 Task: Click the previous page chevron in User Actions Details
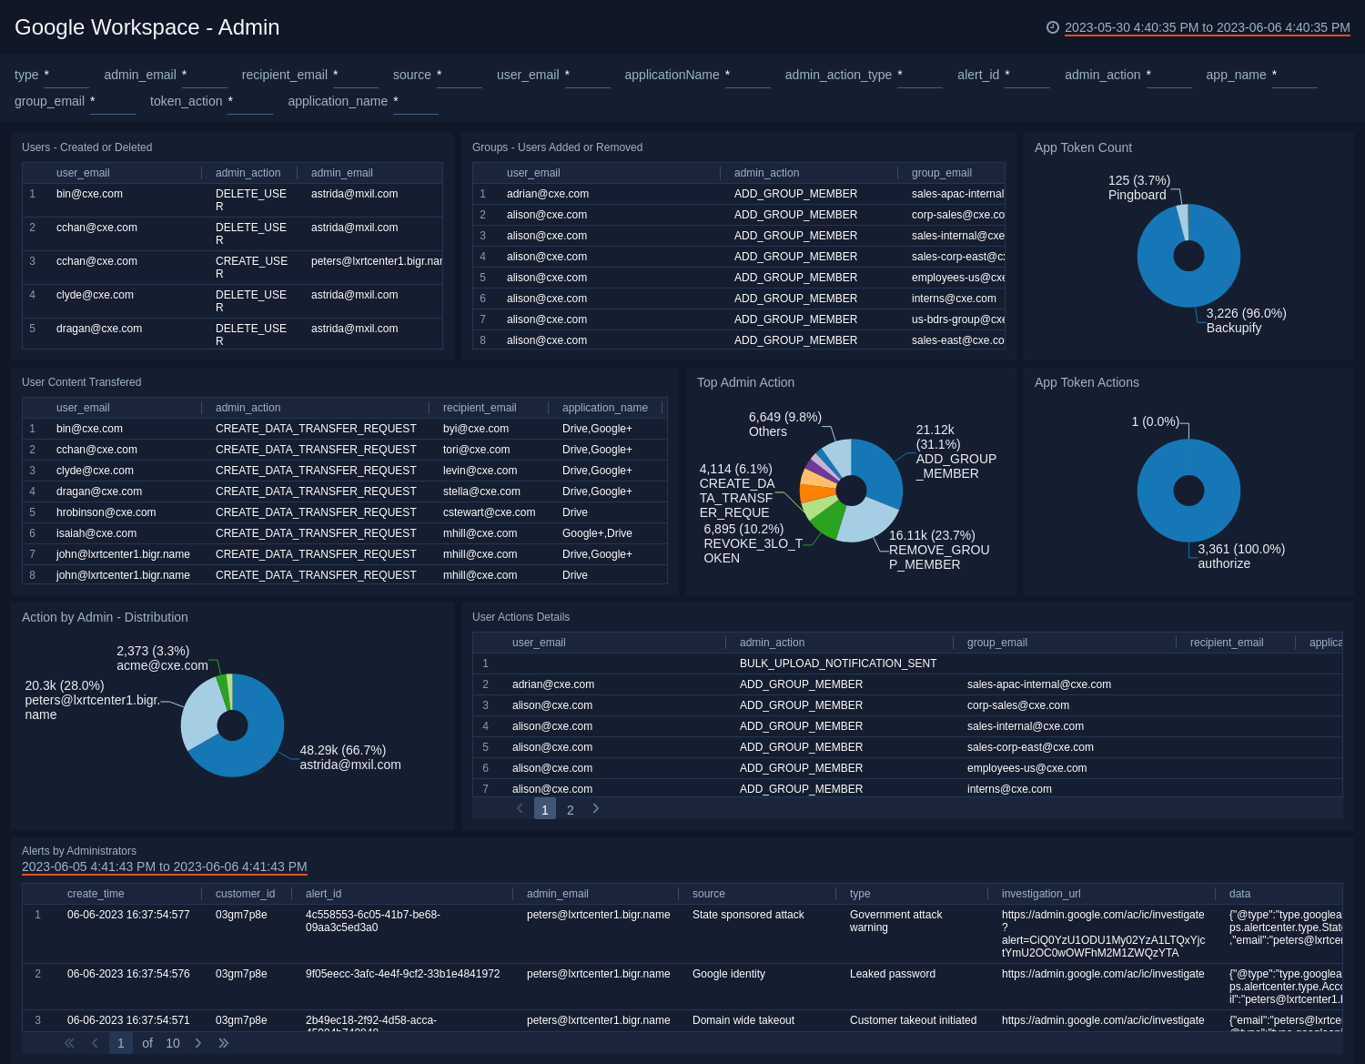click(x=520, y=808)
